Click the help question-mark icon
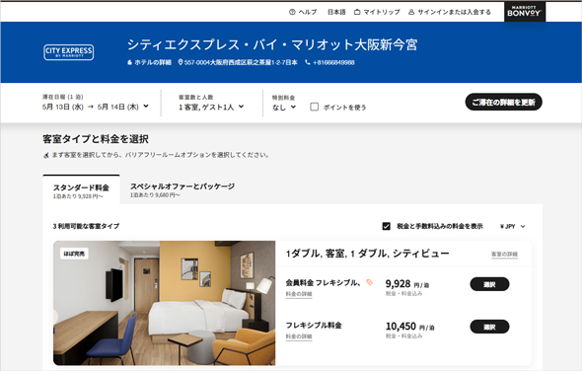This screenshot has height=371, width=582. 292,12
